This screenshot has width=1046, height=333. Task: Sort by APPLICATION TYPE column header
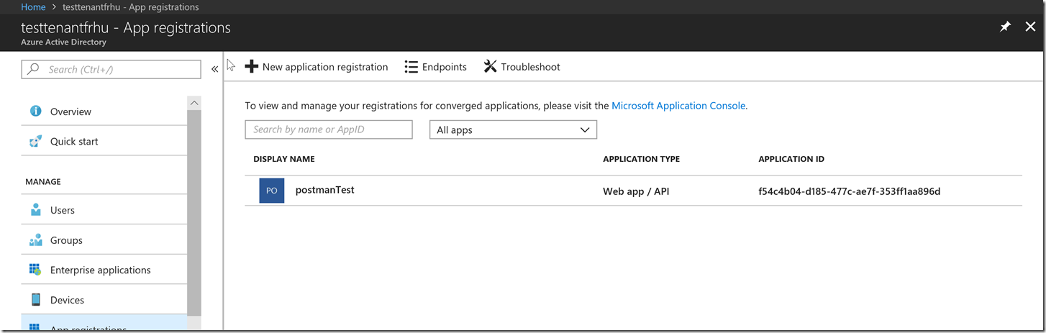click(x=641, y=159)
